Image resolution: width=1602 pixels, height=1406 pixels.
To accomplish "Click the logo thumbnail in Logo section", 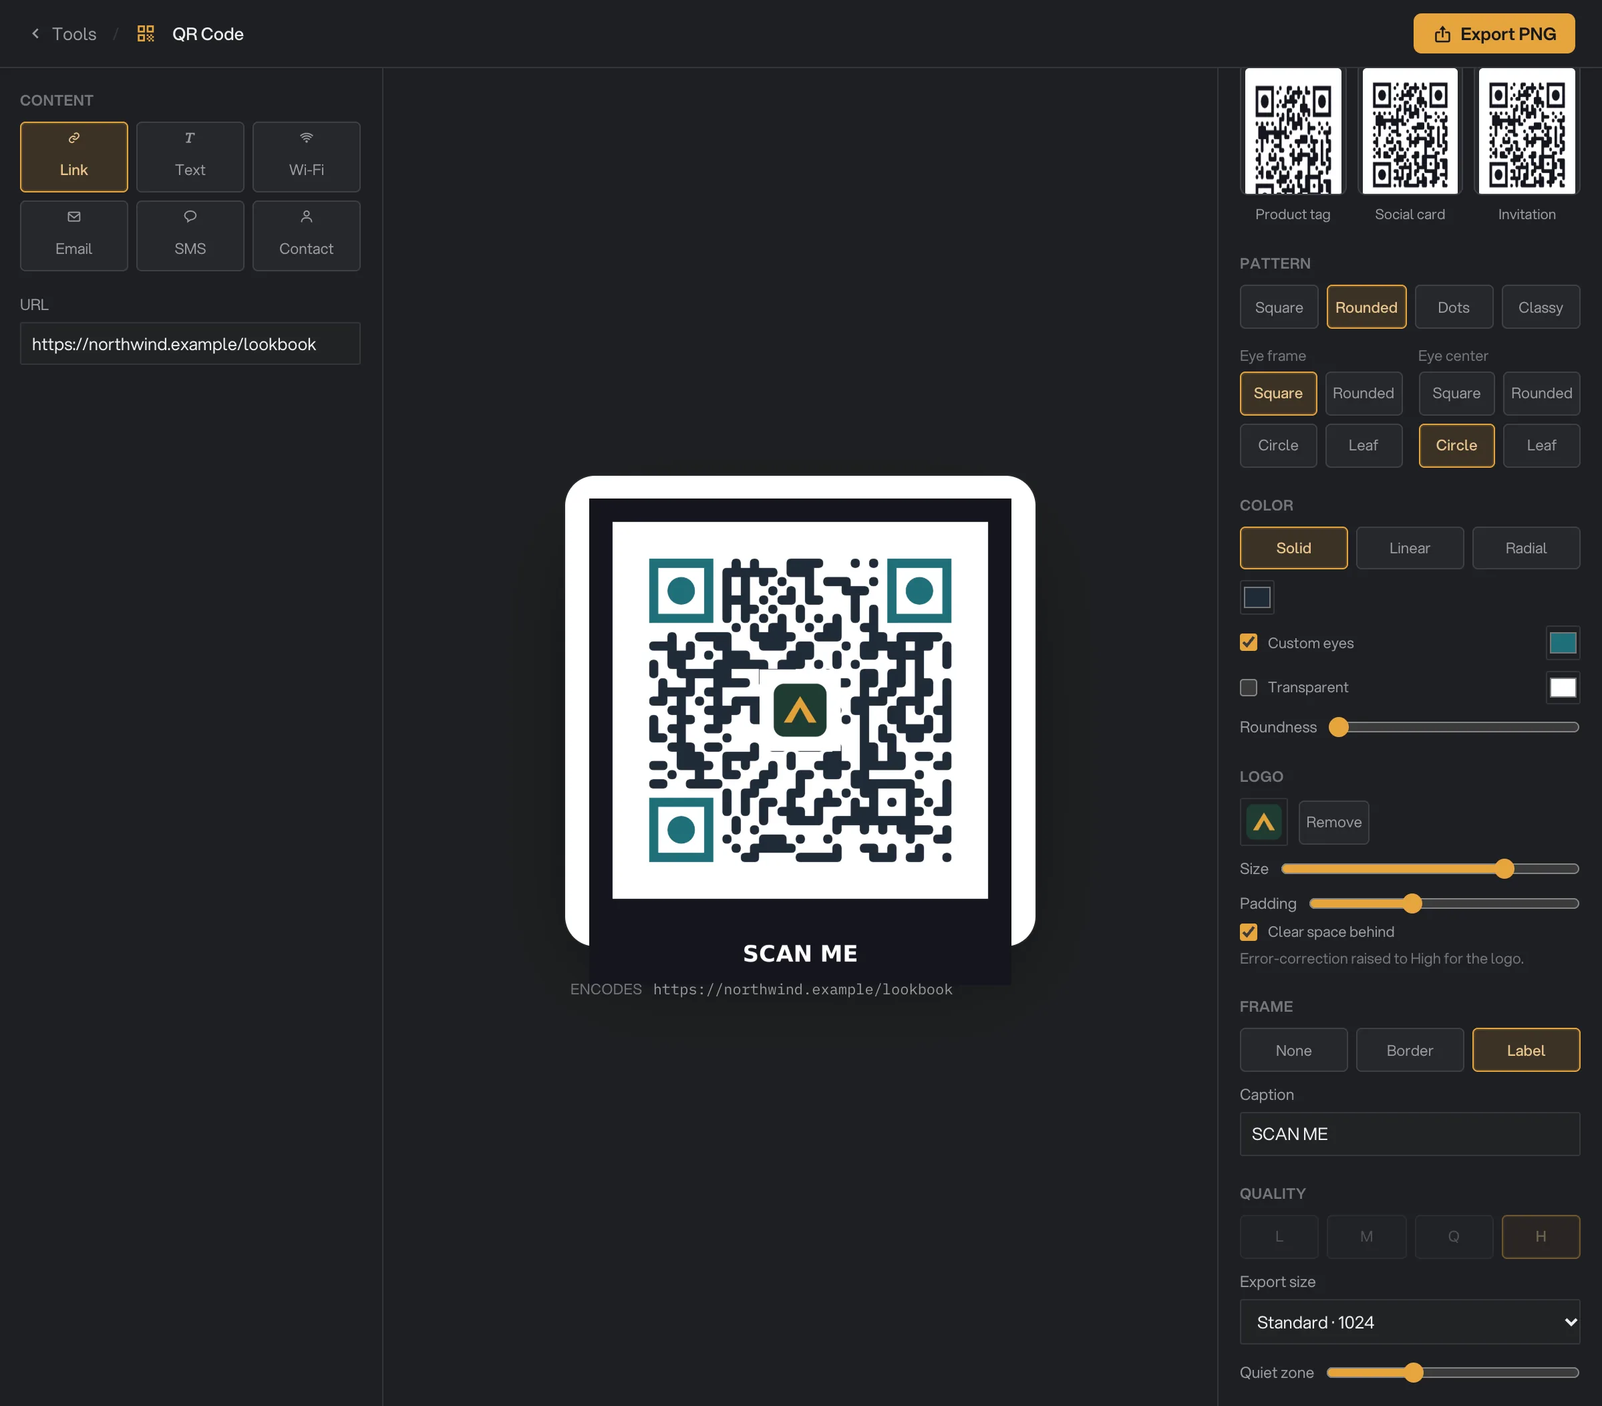I will click(1263, 822).
